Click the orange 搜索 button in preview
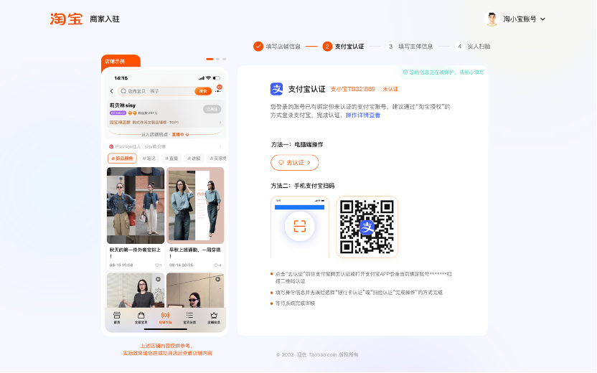 coord(203,91)
